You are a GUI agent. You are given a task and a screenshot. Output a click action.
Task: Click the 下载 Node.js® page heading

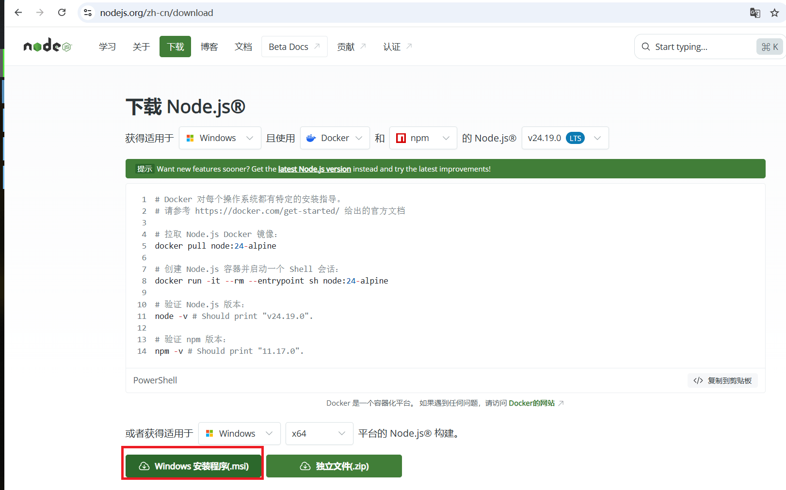pos(186,107)
